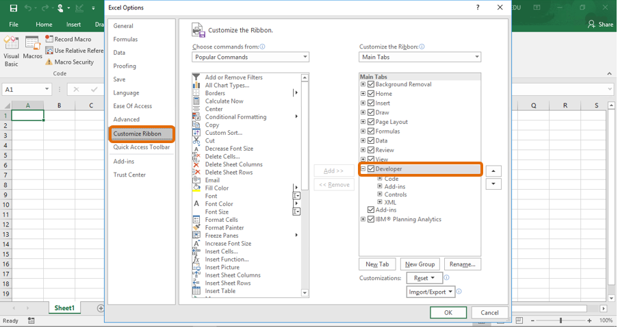
Task: Click the zoom slider in status bar
Action: click(x=561, y=320)
